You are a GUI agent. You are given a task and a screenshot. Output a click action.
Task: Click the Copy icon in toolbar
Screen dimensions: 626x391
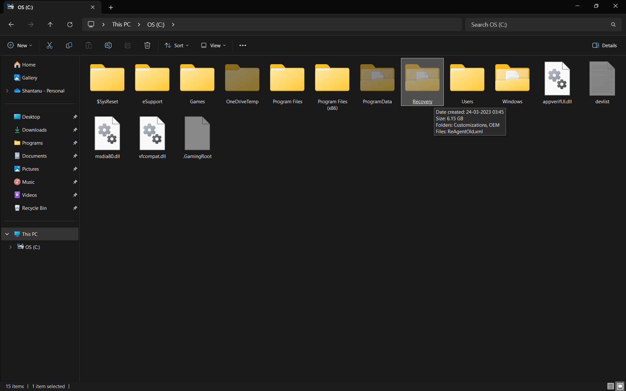click(69, 45)
